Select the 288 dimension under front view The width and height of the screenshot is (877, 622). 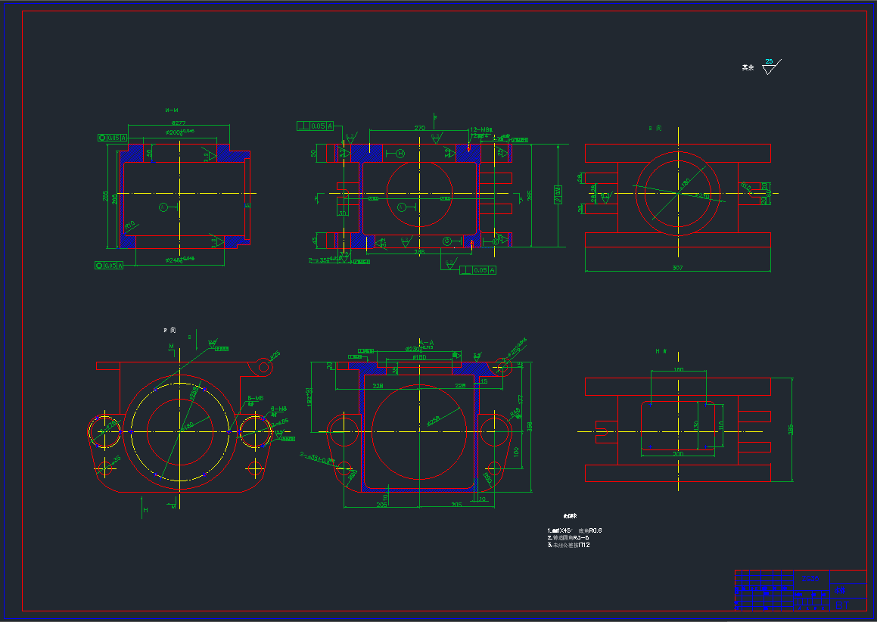click(419, 252)
